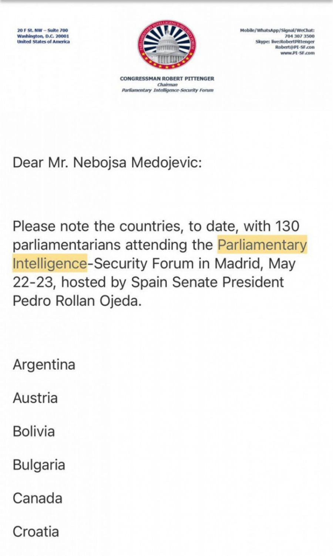Click the "Mobile/WhatsApp/Signal/WeChat:" contact label
This screenshot has width=333, height=556.
277,30
